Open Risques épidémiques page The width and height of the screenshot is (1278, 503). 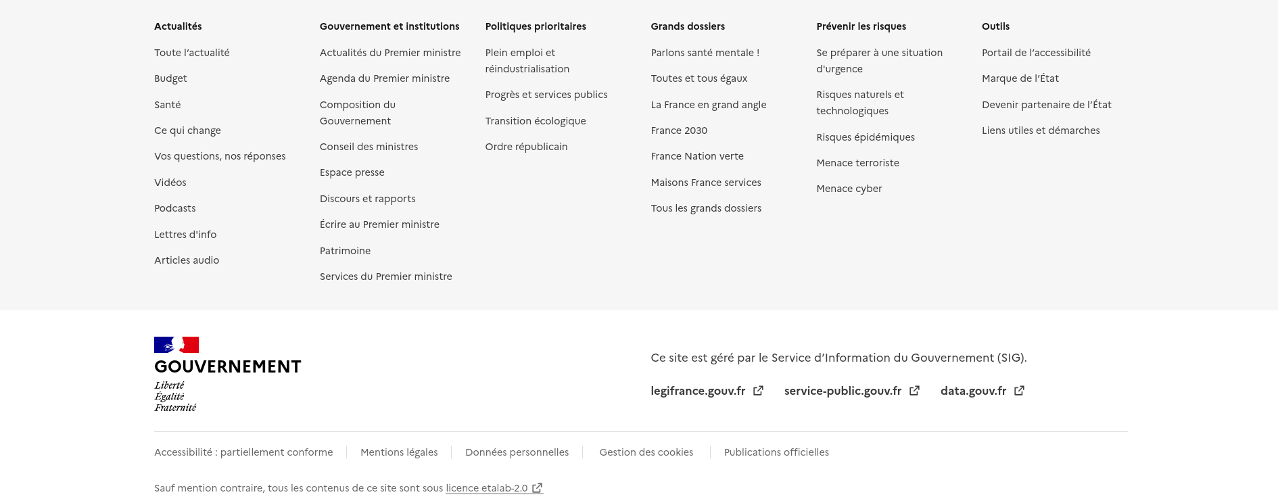[x=865, y=137]
